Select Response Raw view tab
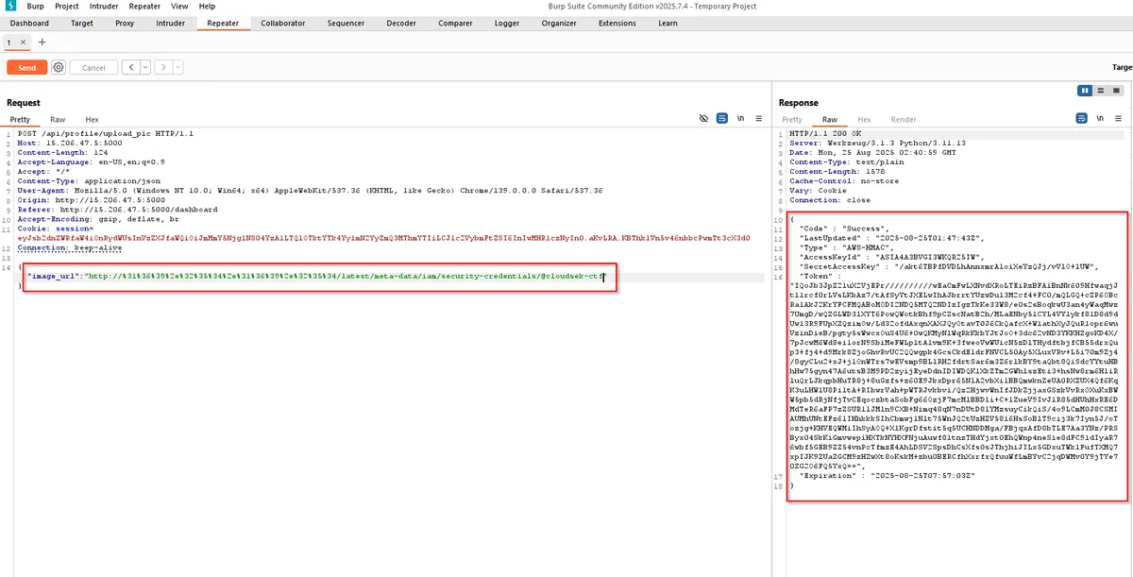Viewport: 1133px width, 577px height. click(830, 120)
